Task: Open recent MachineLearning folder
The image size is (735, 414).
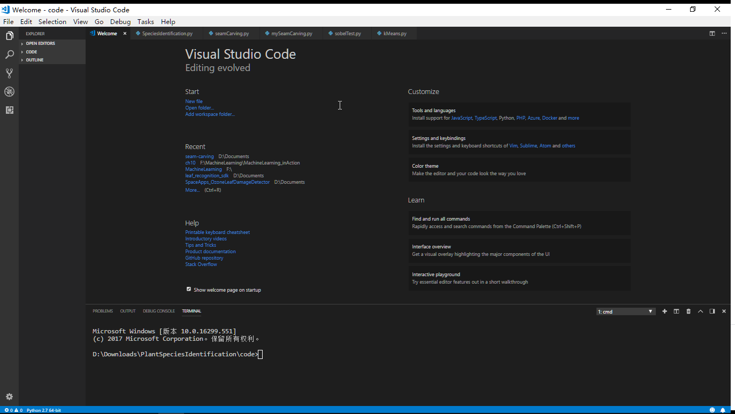Action: 203,169
